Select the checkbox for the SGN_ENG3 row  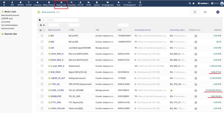coord(42,72)
